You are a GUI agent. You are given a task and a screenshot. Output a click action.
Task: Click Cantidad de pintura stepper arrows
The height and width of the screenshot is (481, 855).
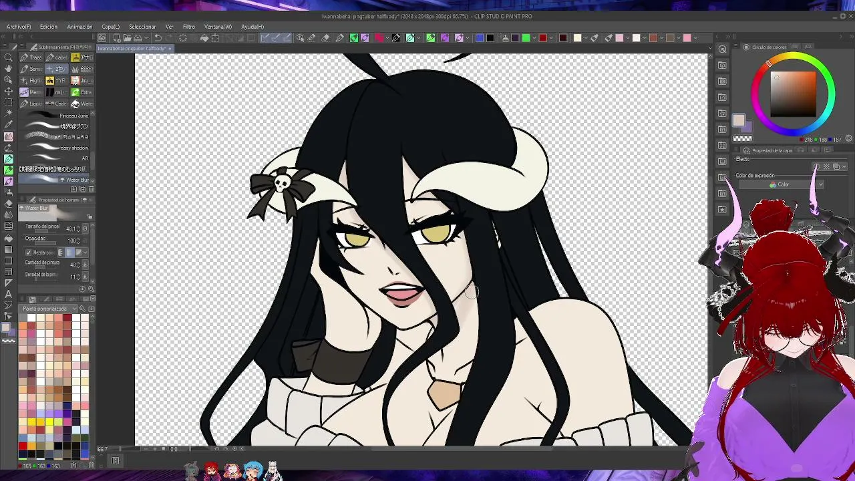click(x=79, y=265)
